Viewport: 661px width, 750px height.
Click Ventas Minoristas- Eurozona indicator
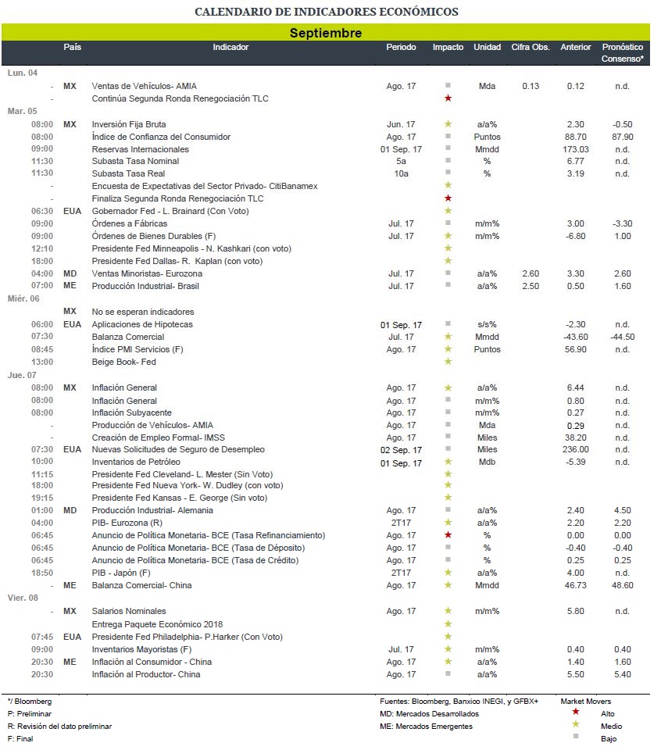point(147,273)
